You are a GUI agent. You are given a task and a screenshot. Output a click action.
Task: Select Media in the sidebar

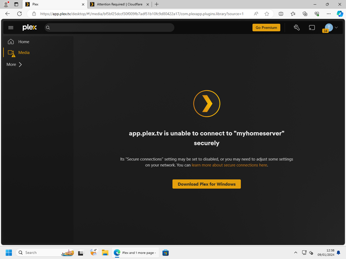pos(24,52)
